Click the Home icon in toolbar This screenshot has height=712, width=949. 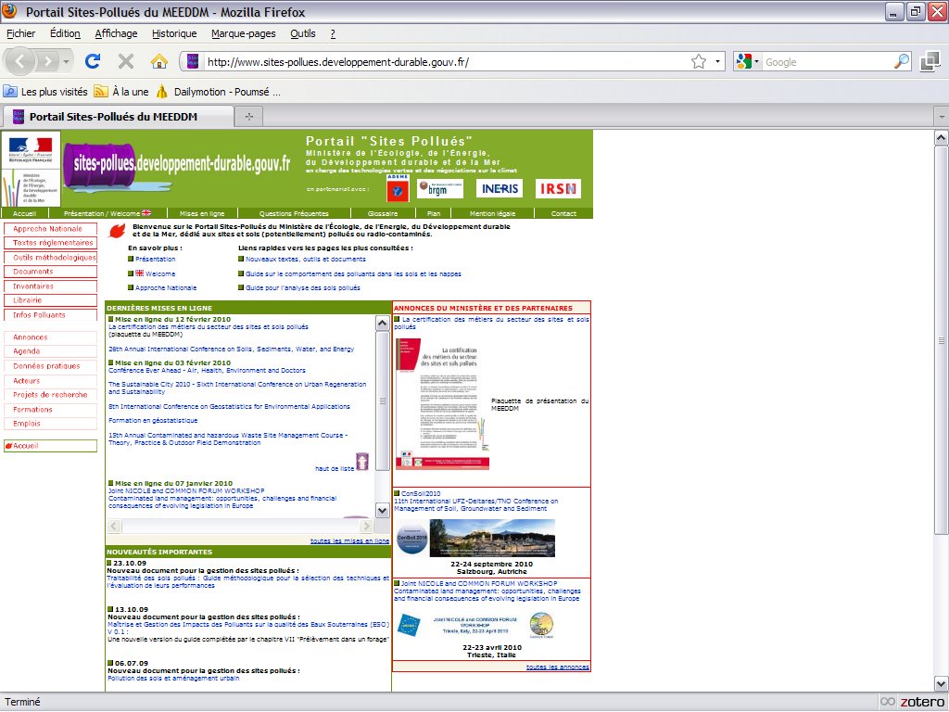point(158,62)
